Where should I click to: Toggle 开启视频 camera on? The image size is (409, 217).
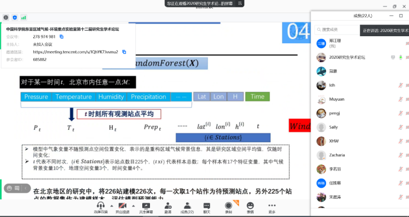pyautogui.click(x=122, y=208)
